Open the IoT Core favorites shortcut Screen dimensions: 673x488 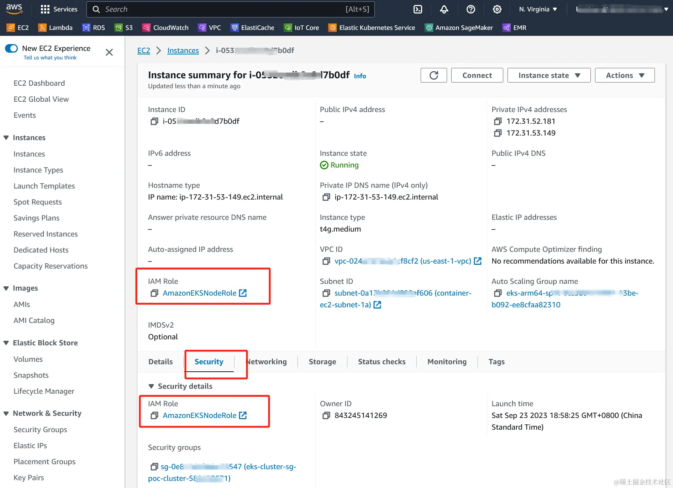(x=301, y=28)
